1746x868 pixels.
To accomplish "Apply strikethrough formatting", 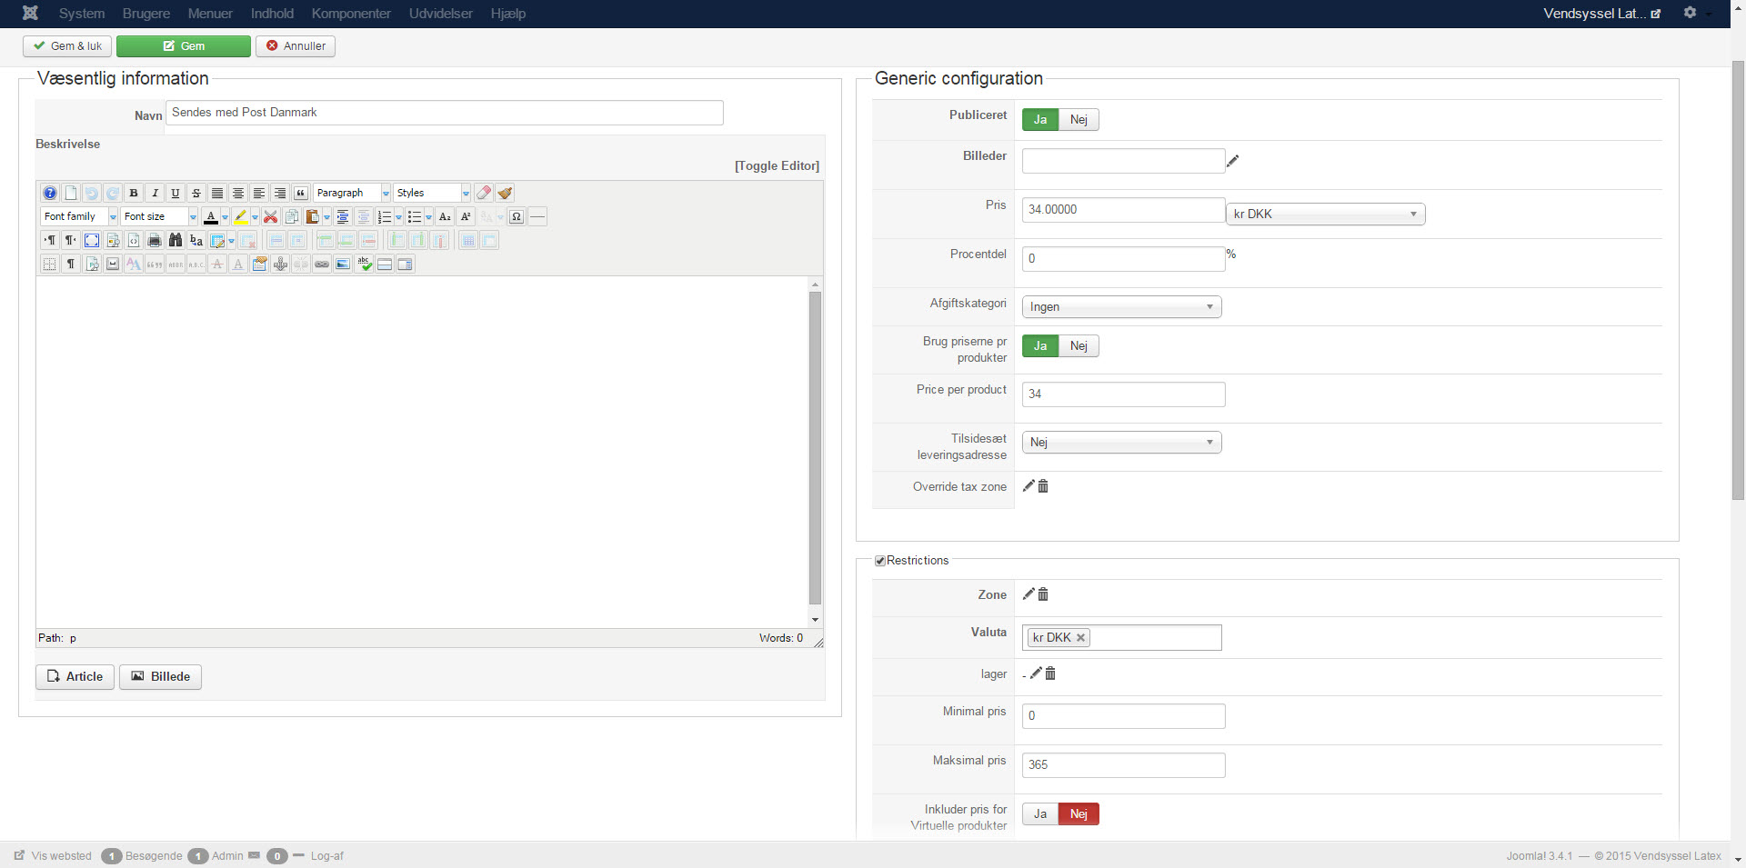I will point(196,193).
